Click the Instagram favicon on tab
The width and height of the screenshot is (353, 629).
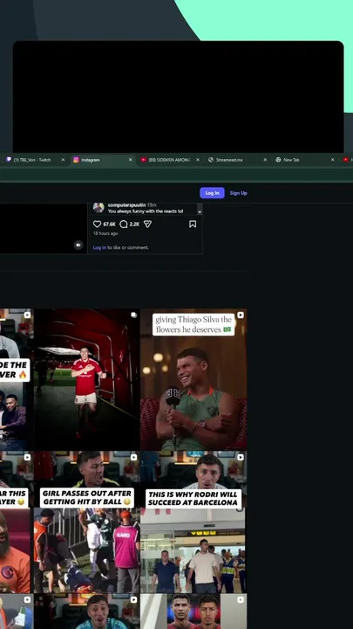76,160
